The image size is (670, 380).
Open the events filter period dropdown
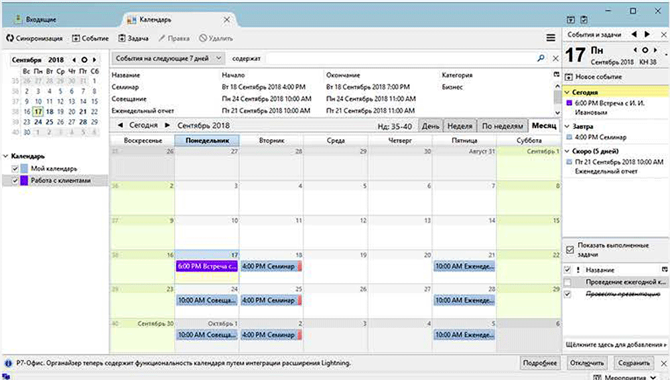click(x=168, y=58)
